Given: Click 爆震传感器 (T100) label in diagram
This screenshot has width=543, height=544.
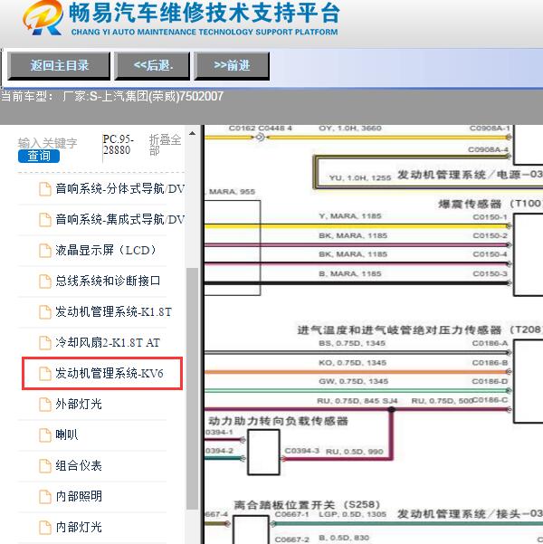Looking at the screenshot, I should point(490,204).
